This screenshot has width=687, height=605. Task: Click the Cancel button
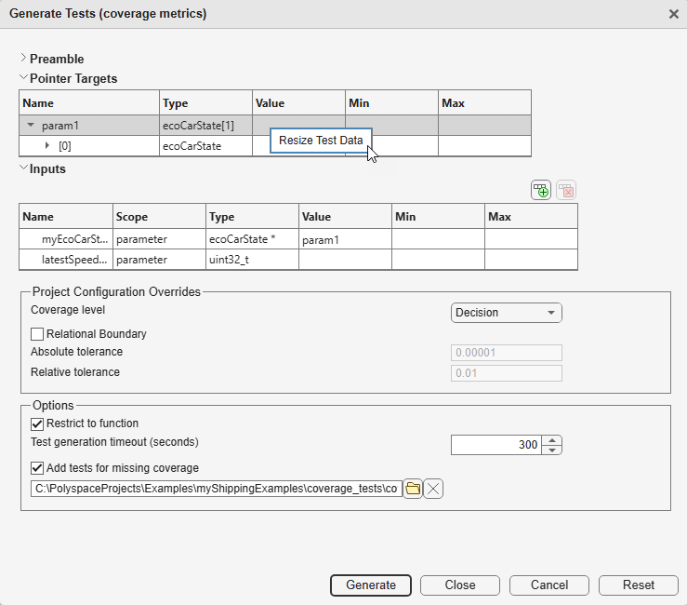549,585
